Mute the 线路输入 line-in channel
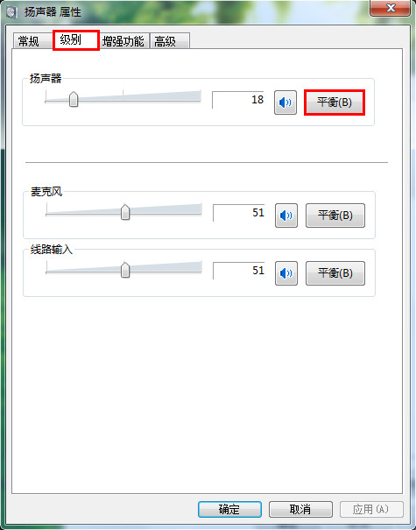The image size is (416, 530). 286,273
